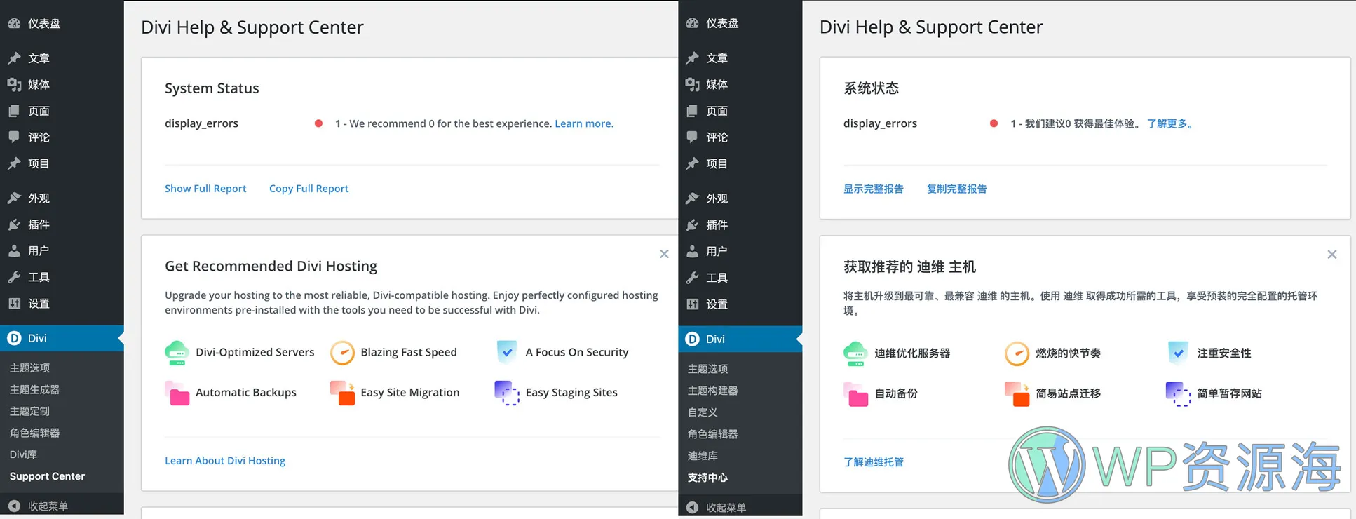Image resolution: width=1356 pixels, height=519 pixels.
Task: Click the A Focus On Security check icon
Action: coord(507,351)
